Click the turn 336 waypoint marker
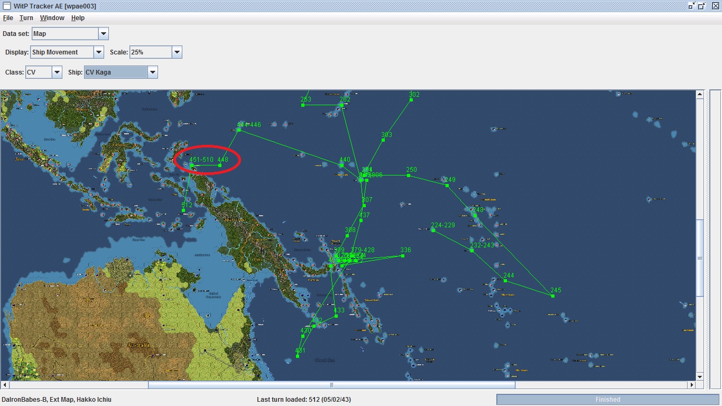The image size is (722, 406). pos(403,256)
